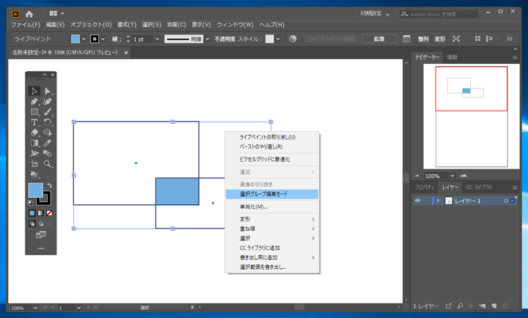
Task: Hide レイヤー 1 with the eye icon
Action: pyautogui.click(x=418, y=201)
